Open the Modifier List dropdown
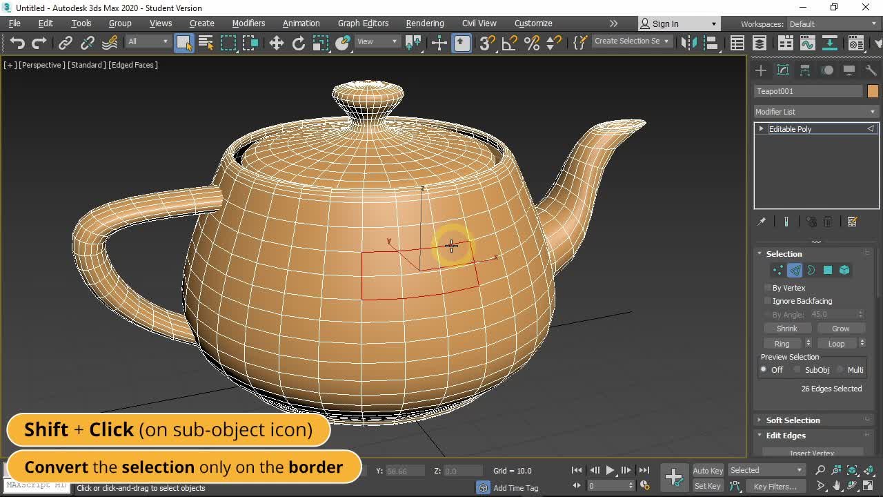883x497 pixels. tap(815, 112)
